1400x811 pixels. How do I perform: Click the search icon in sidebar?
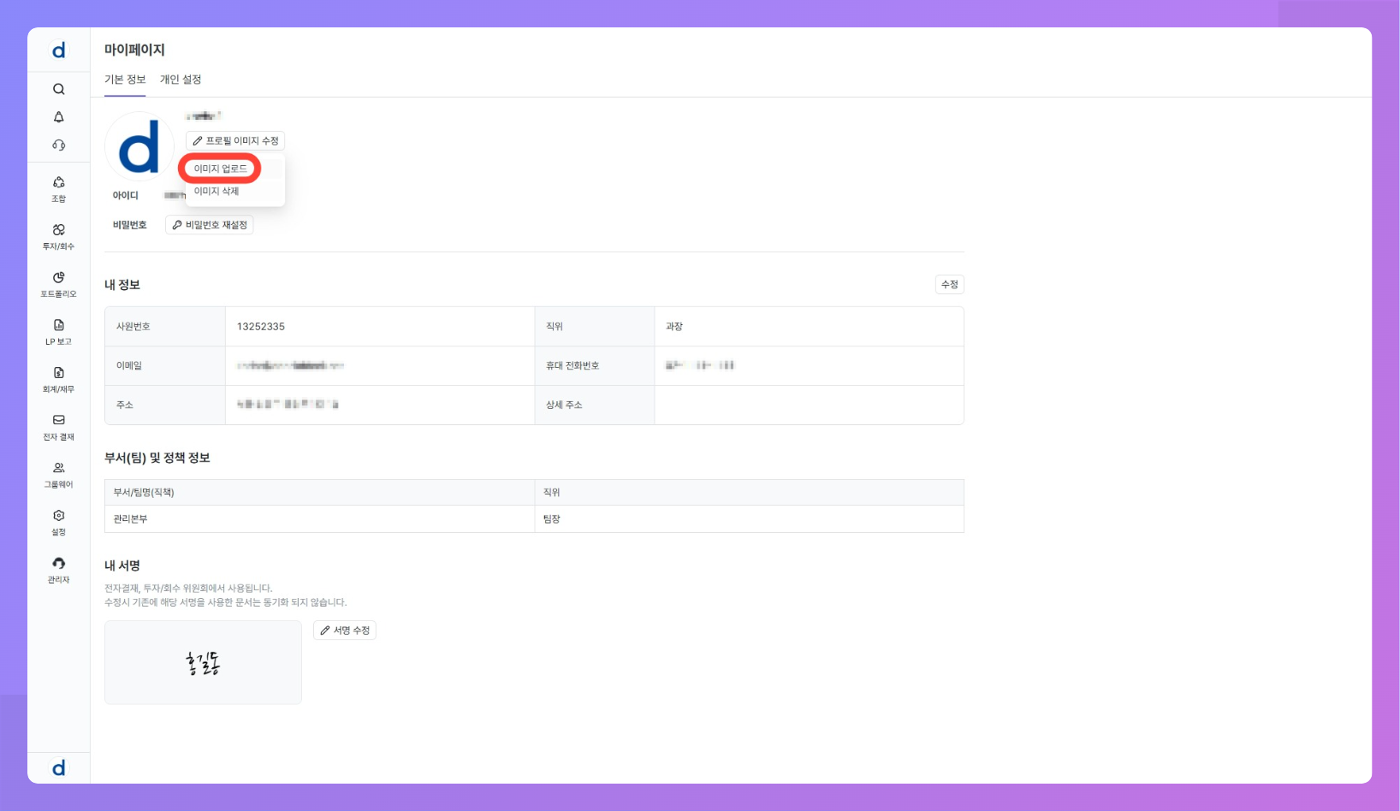tap(58, 89)
